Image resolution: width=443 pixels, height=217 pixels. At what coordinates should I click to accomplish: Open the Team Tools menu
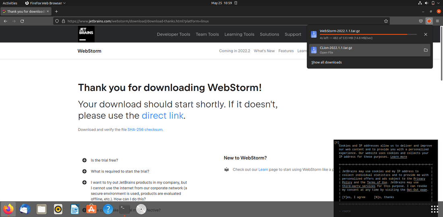[x=207, y=34]
